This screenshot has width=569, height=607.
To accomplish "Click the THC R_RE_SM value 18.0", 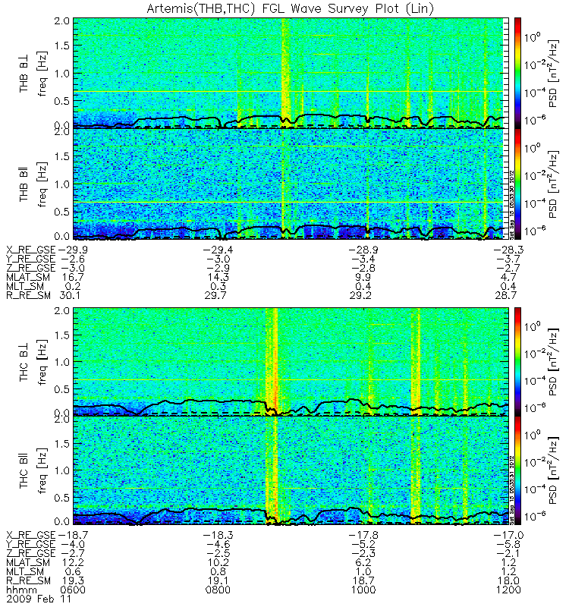I will click(x=508, y=580).
